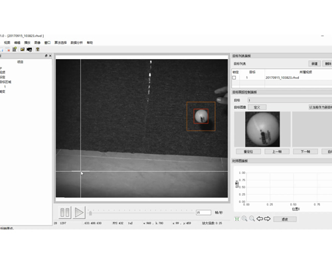Click the video camera toolbar icon
The width and height of the screenshot is (332, 266).
(29, 50)
